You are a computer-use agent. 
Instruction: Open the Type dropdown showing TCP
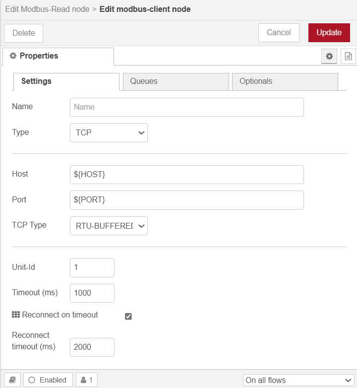[x=109, y=132]
